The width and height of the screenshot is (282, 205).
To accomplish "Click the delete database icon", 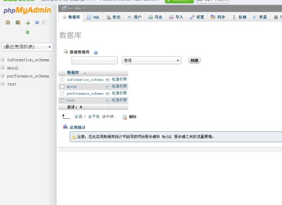I will [x=125, y=117].
